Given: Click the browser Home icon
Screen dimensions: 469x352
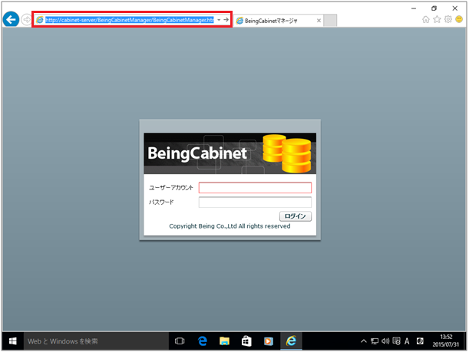Looking at the screenshot, I should [x=425, y=20].
